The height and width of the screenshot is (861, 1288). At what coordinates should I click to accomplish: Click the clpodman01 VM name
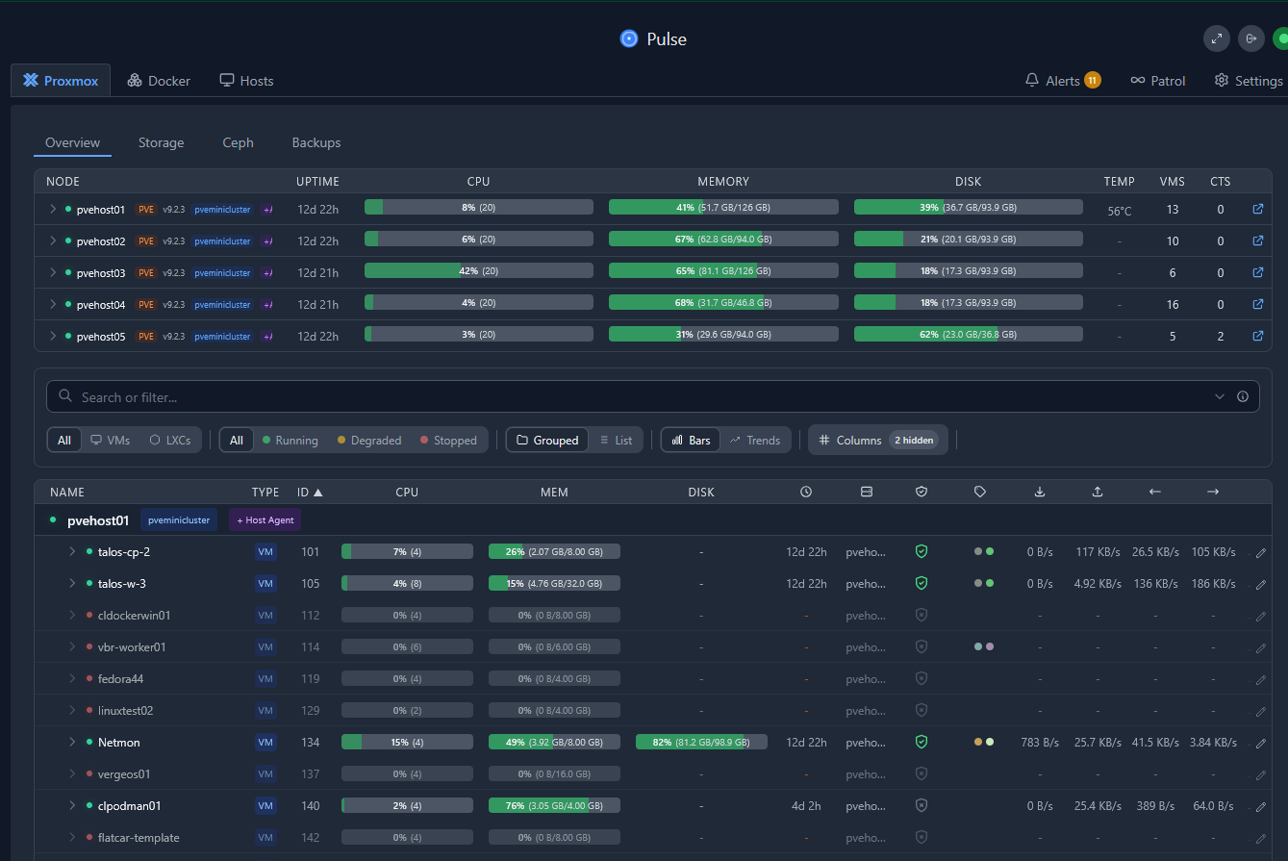130,805
